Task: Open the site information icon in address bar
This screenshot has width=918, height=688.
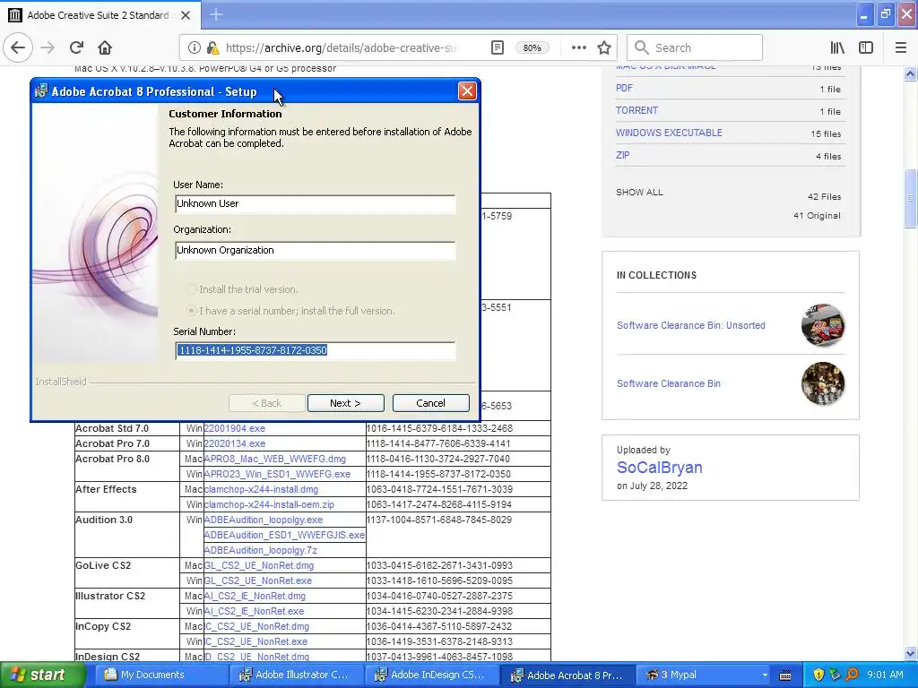Action: (194, 47)
